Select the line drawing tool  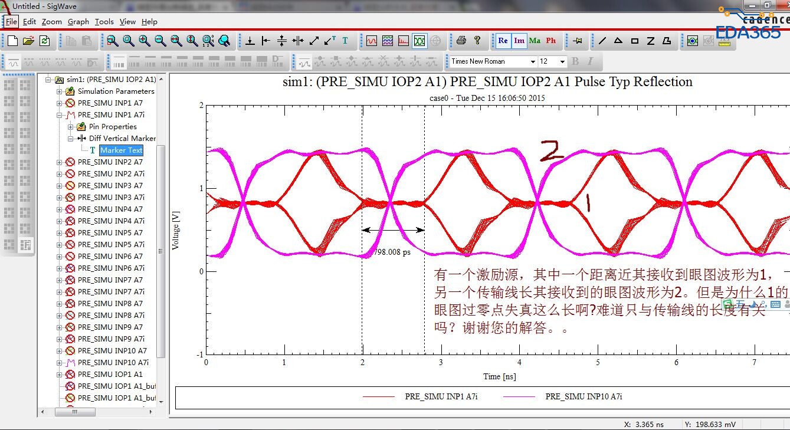tap(602, 41)
